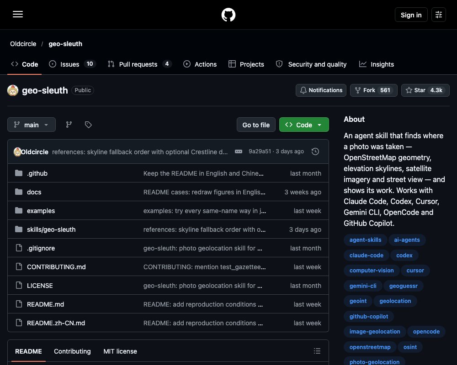Viewport: 457px width, 365px height.
Task: Click the geoguessr topic tag
Action: pyautogui.click(x=404, y=286)
